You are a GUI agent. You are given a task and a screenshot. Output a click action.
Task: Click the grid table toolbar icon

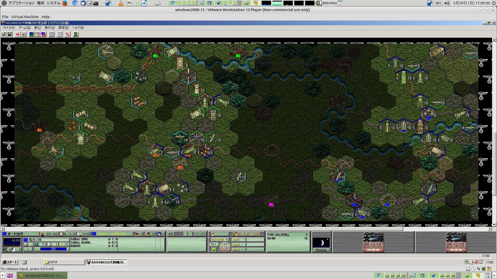pos(52,34)
